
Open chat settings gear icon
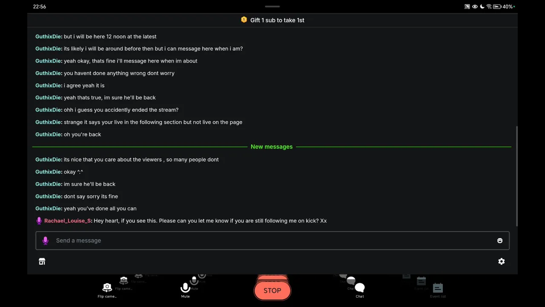[x=502, y=261]
